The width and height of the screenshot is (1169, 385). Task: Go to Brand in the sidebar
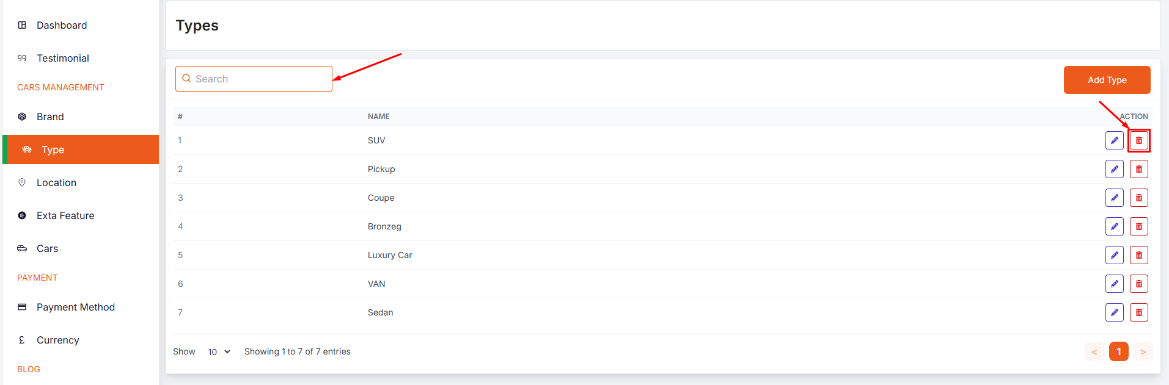tap(50, 117)
